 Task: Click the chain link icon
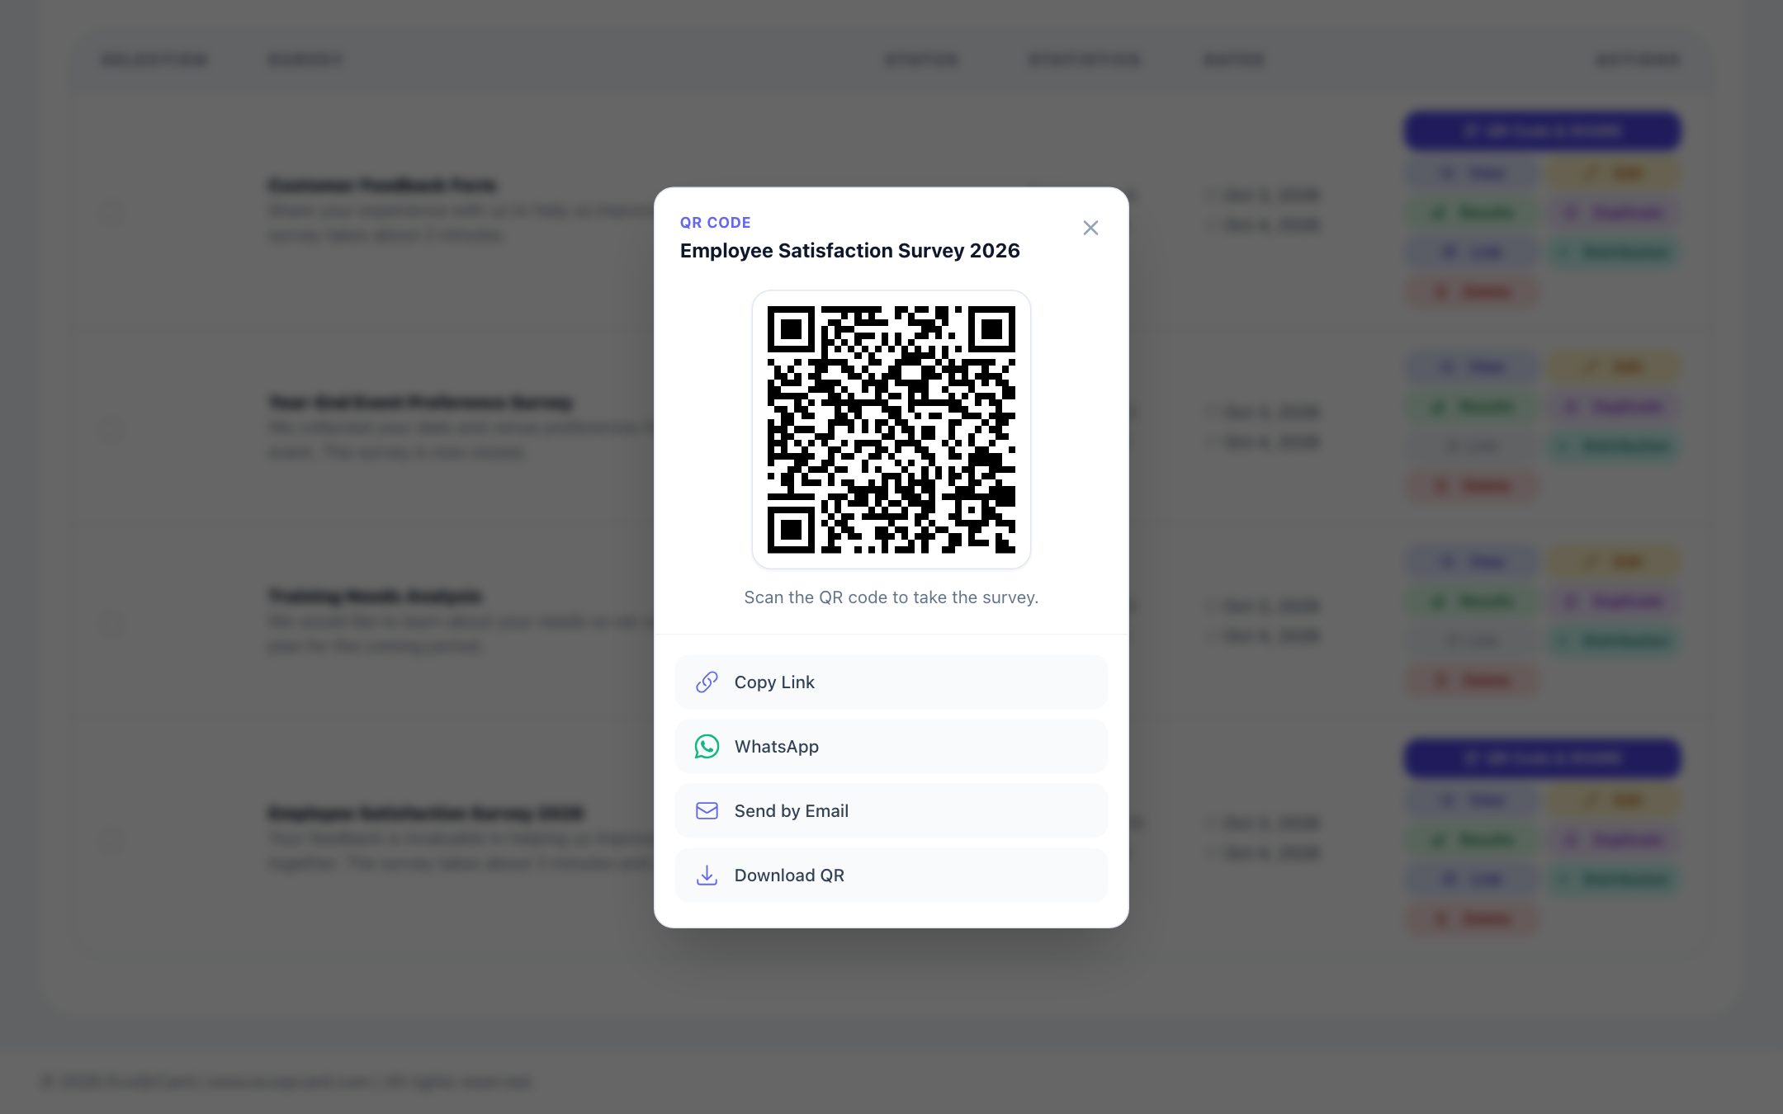tap(707, 682)
